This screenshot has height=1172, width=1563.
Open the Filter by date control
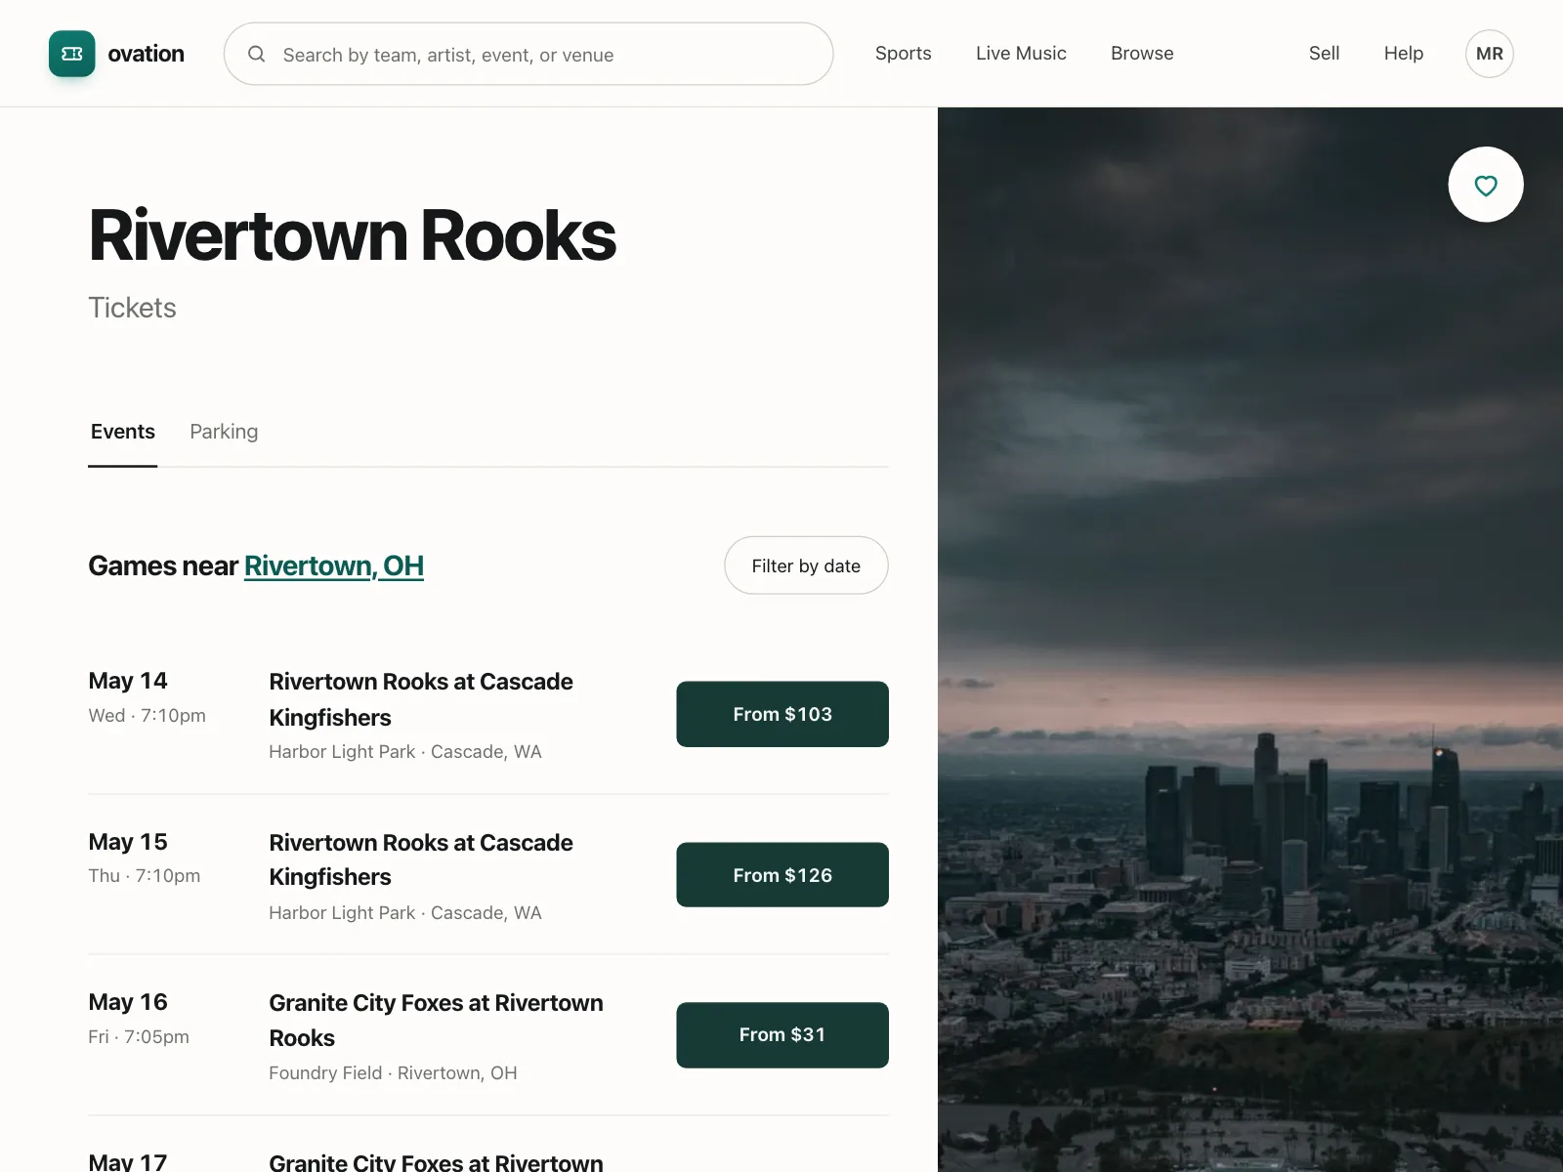click(806, 565)
